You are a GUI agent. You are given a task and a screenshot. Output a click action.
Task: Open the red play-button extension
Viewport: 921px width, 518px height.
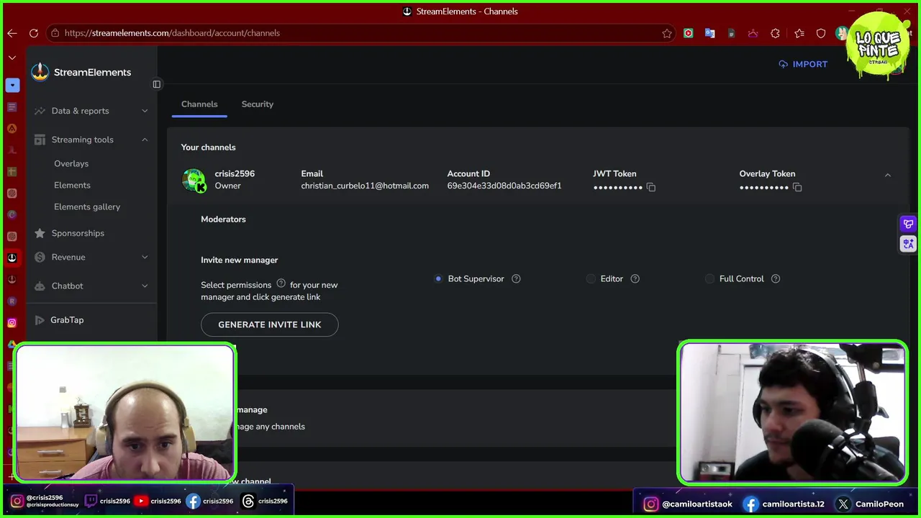(689, 33)
